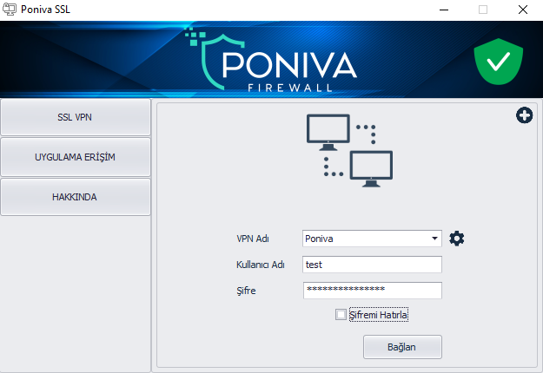
Task: Enable the Şifremi Hatırla checkbox
Action: pyautogui.click(x=341, y=315)
